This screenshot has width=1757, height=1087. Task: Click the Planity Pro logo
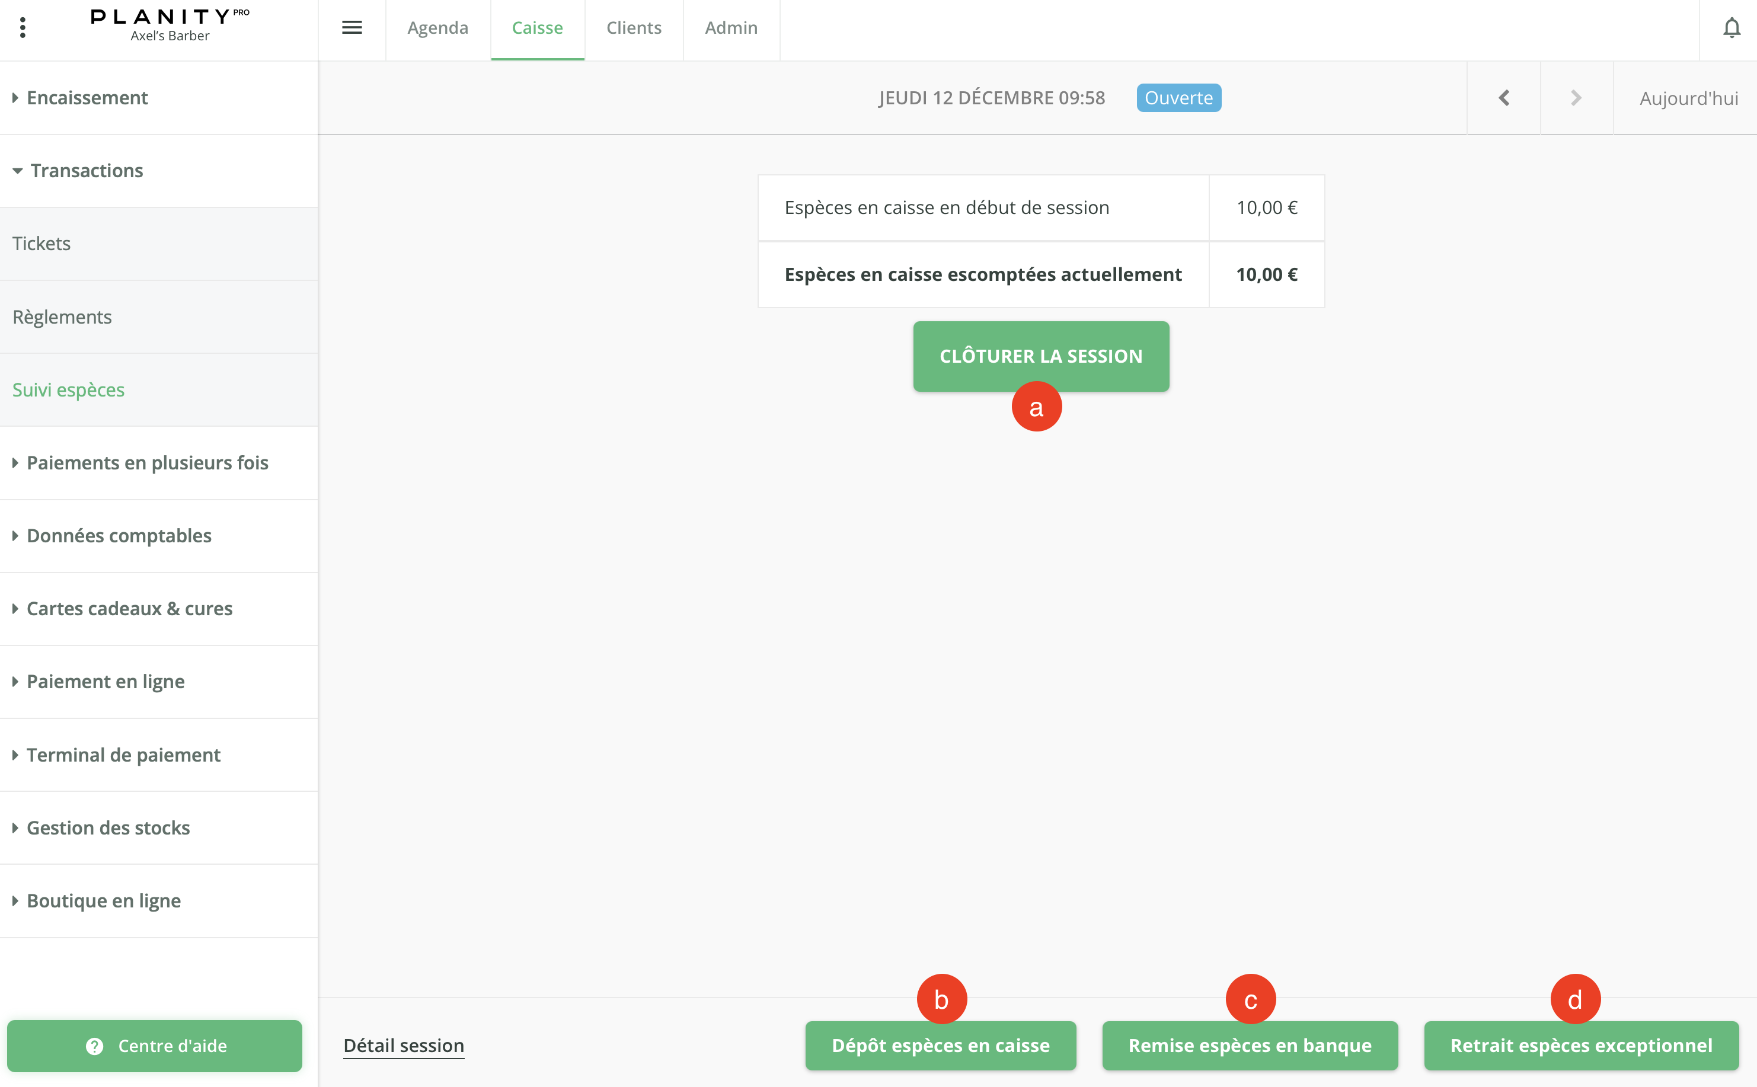pos(170,24)
